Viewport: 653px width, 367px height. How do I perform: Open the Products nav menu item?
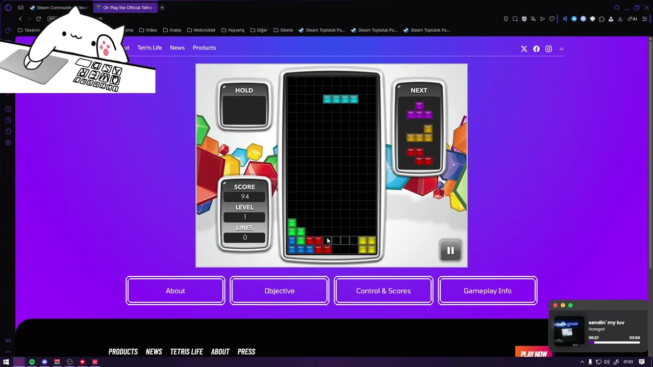pos(204,47)
